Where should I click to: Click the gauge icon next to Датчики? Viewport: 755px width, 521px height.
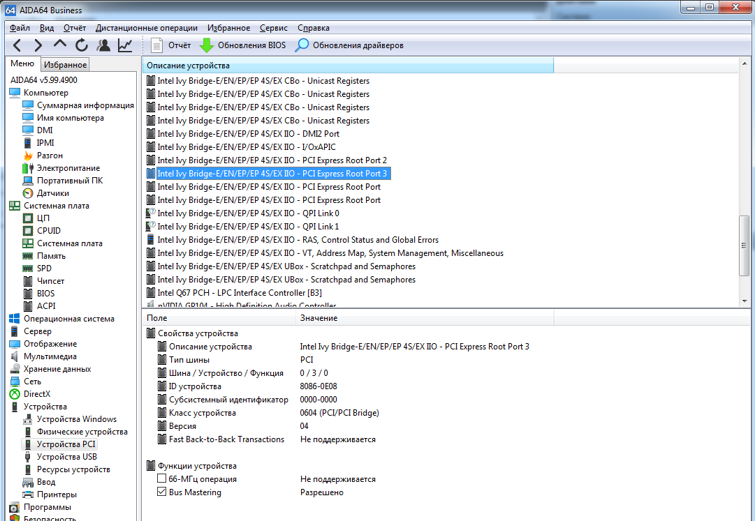point(28,193)
